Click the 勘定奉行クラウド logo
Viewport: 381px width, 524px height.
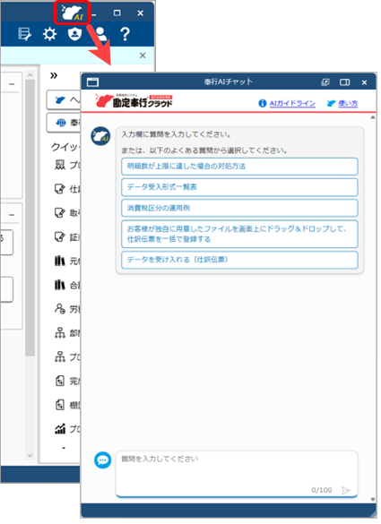[134, 101]
